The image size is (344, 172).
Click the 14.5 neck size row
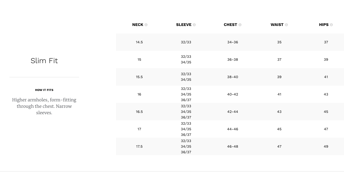coord(230,42)
